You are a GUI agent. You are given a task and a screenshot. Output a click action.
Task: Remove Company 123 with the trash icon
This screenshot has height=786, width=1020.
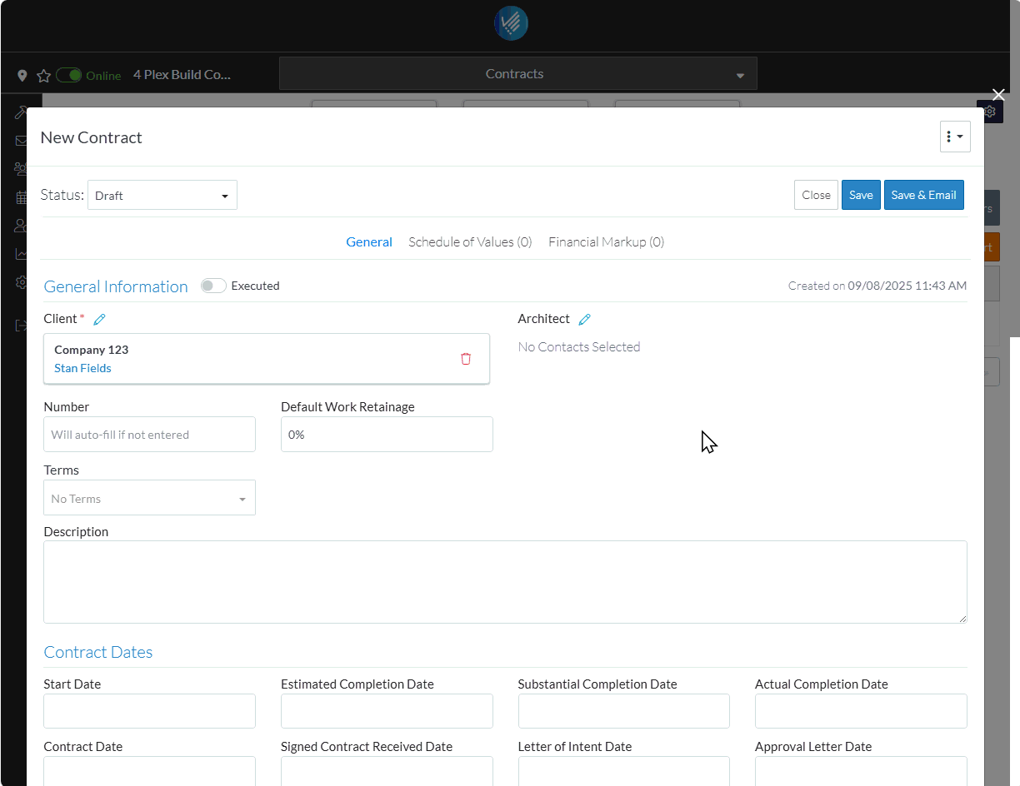[466, 359]
